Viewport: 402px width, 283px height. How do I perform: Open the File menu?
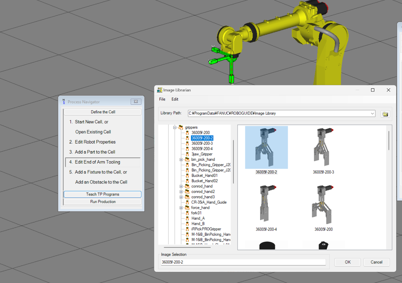click(x=162, y=99)
